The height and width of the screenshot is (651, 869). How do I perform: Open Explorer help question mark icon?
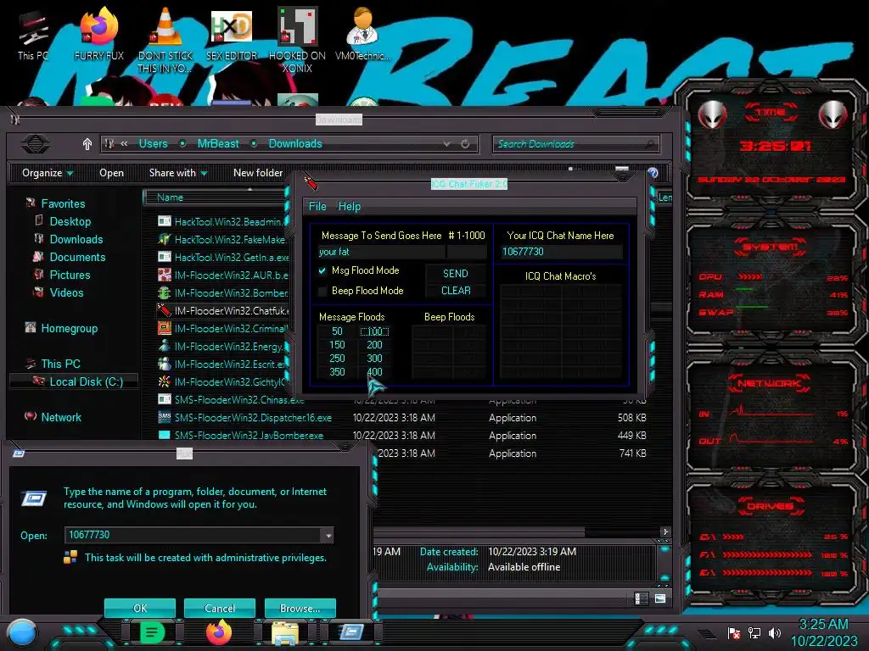pyautogui.click(x=653, y=173)
